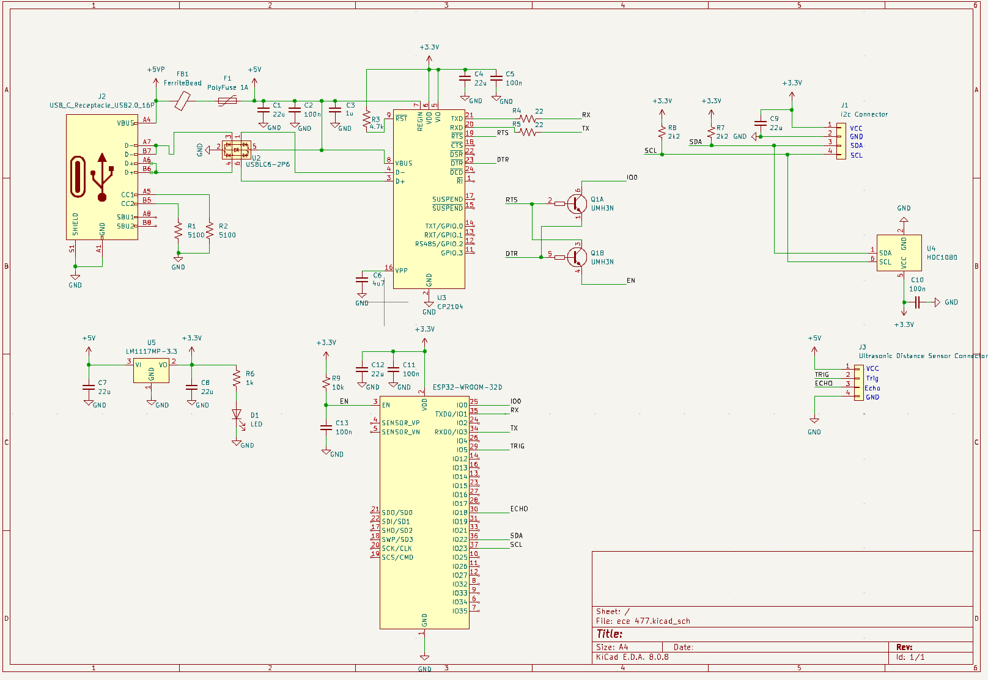
Task: Click capacitor C10 near the HDC1080
Action: point(917,302)
